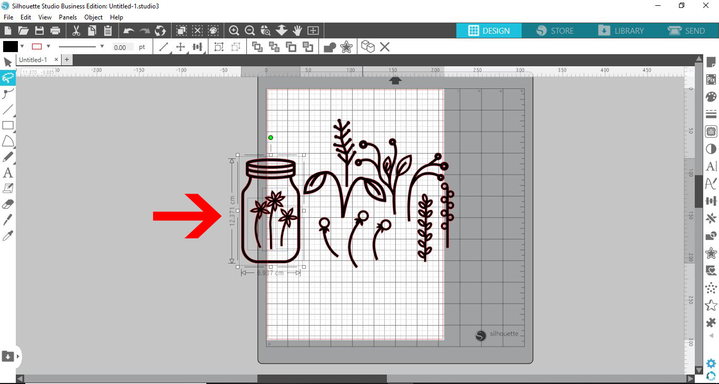Viewport: 719px width, 384px height.
Task: Open the fill color dropdown
Action: tap(22, 47)
